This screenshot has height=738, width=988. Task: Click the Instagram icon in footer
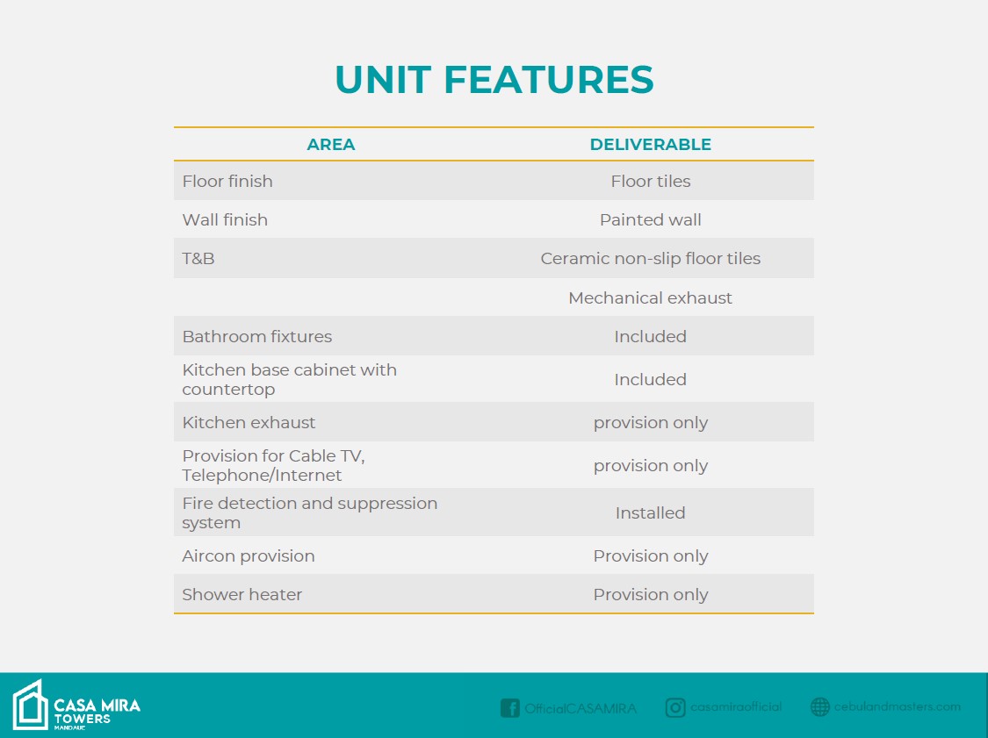click(674, 708)
